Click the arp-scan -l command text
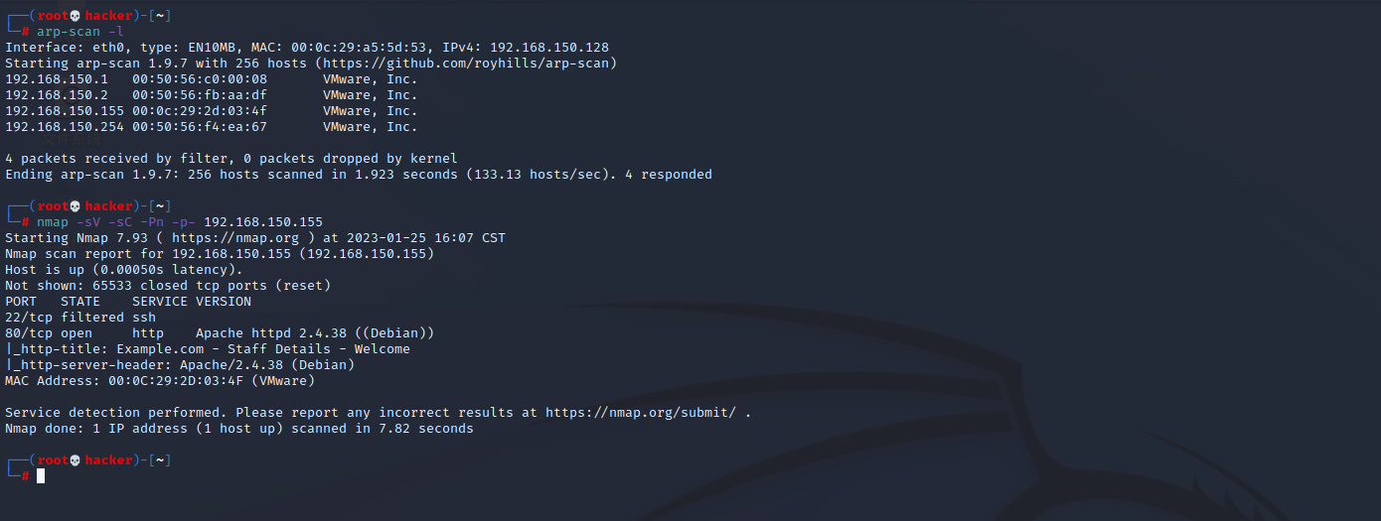 [80, 32]
